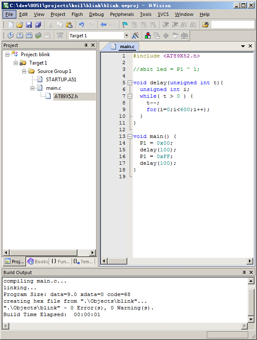
Task: Open Manage Project Items with the colored blocks icon
Action: (148, 35)
